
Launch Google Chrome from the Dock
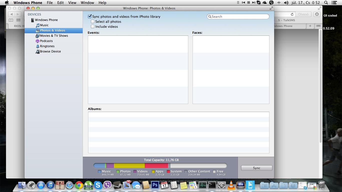point(79,185)
